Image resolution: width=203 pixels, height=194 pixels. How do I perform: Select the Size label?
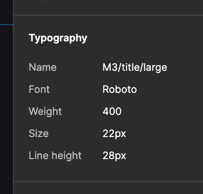click(39, 133)
